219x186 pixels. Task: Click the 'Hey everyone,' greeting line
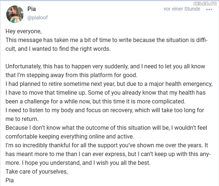point(23,31)
